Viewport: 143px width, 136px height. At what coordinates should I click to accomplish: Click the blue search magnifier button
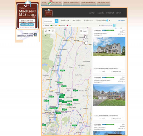[56, 21]
